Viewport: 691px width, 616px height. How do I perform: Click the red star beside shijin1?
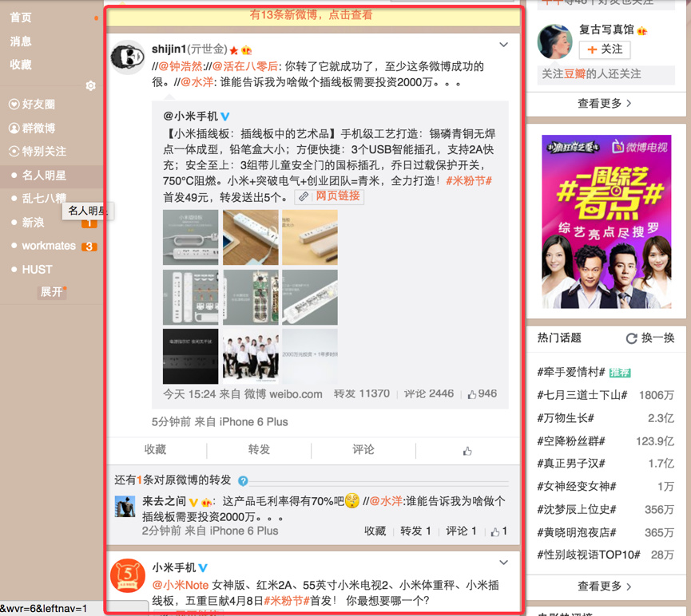coord(234,50)
